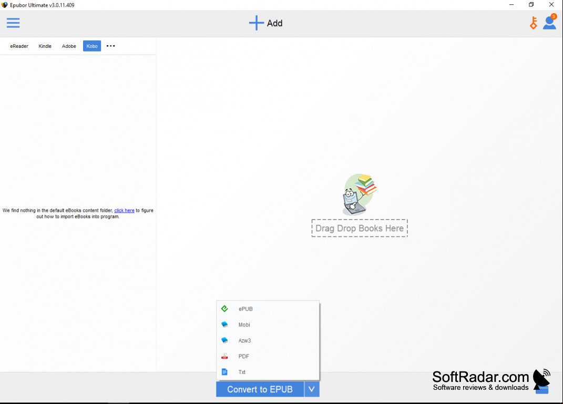The height and width of the screenshot is (404, 563).
Task: Click the Convert to EPUB button
Action: 260,389
